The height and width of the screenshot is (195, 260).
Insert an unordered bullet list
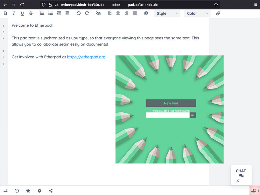[x=51, y=13]
